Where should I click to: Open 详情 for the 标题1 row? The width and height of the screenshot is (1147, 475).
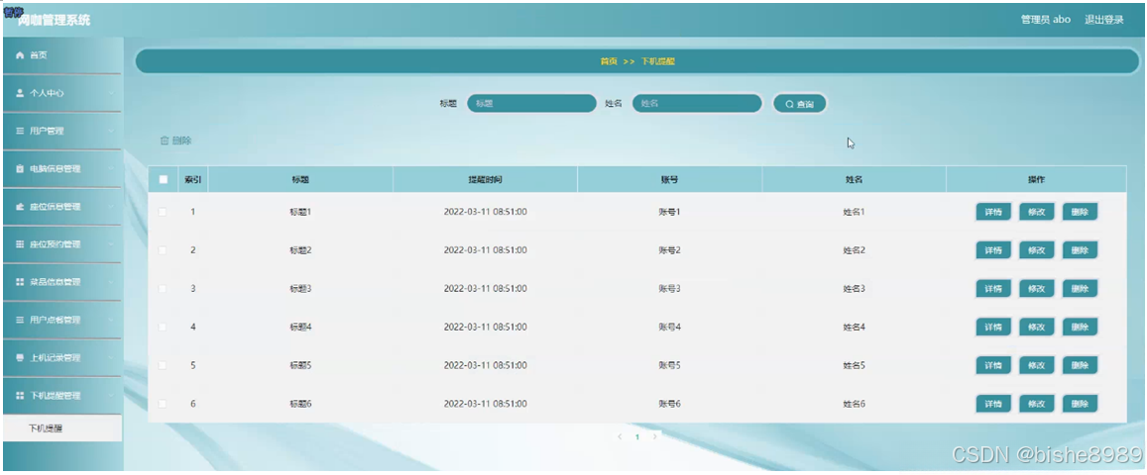tap(993, 213)
